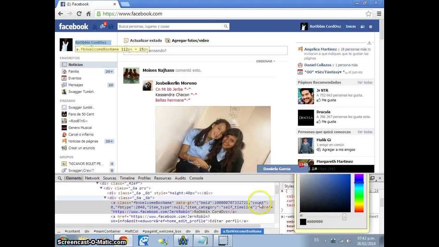Open the Facebook friend requests icon
Image resolution: width=439 pixels, height=247 pixels.
point(95,26)
